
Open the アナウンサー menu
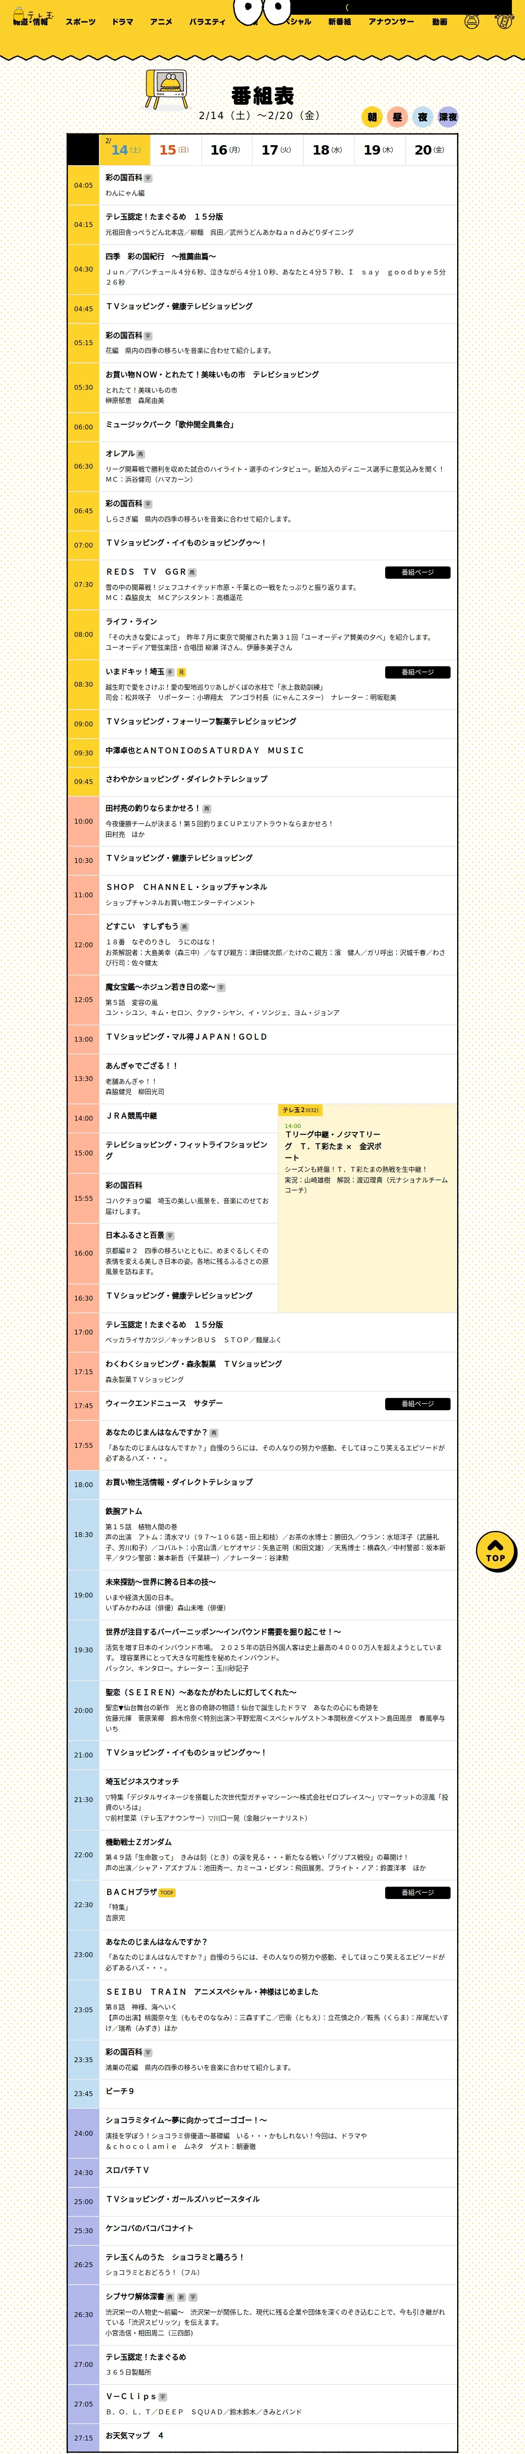pyautogui.click(x=392, y=22)
